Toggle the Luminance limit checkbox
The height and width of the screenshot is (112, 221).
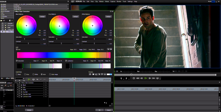[66, 61]
